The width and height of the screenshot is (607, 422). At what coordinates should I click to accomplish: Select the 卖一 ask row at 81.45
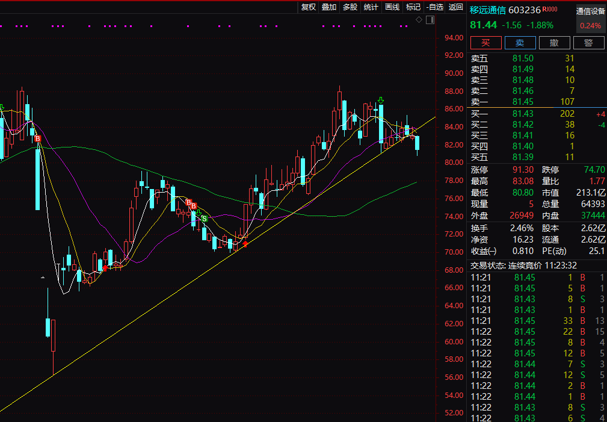(537, 102)
